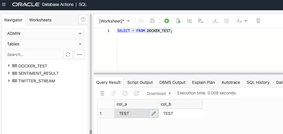Screen dimensions: 283x134
Task: Open the ADMIN schema dropdown
Action: click(45, 33)
